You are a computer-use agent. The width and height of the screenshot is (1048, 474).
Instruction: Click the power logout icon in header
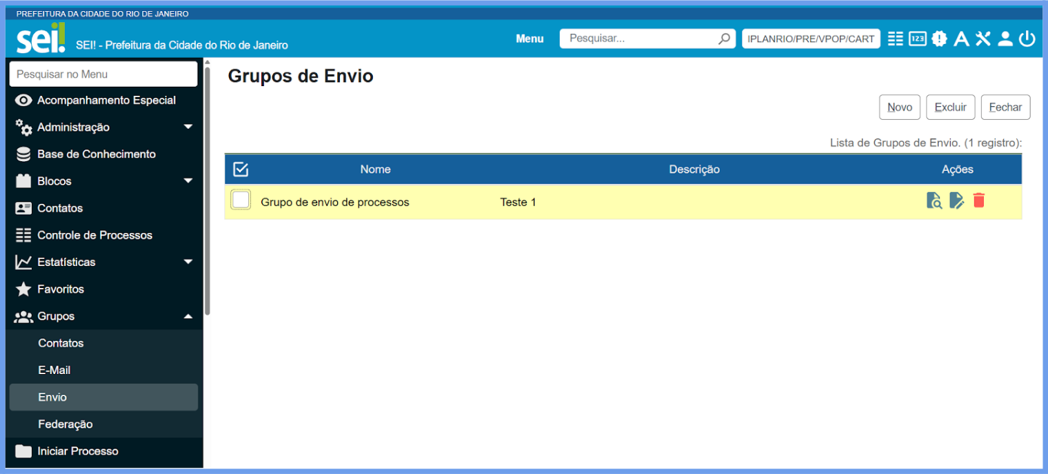1027,39
